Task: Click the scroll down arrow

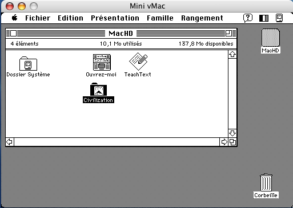Action: (232, 133)
